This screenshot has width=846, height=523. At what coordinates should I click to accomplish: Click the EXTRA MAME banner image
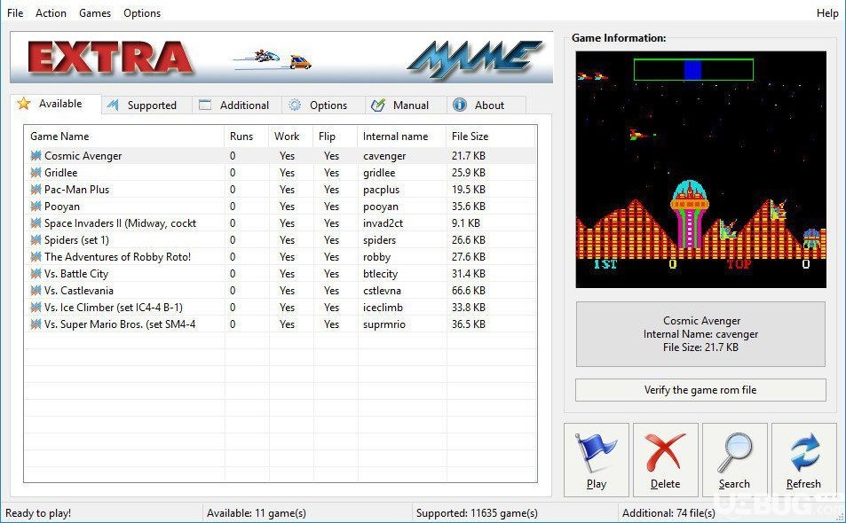281,57
